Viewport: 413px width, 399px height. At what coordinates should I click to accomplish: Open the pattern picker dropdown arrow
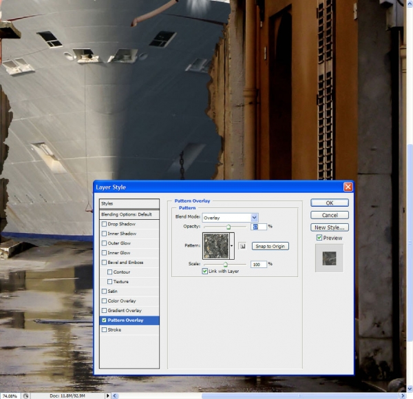[232, 246]
